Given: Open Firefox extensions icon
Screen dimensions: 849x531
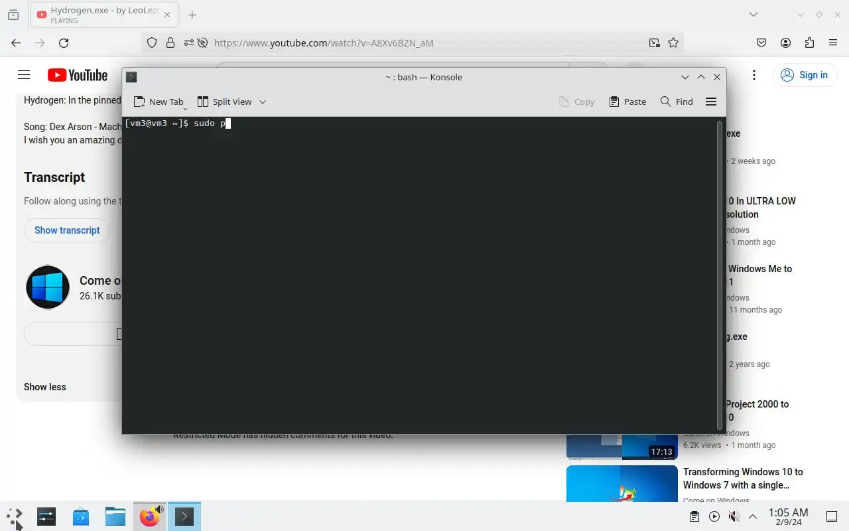Looking at the screenshot, I should point(809,42).
